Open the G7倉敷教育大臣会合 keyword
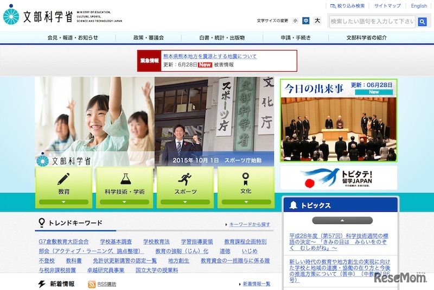 63,242
